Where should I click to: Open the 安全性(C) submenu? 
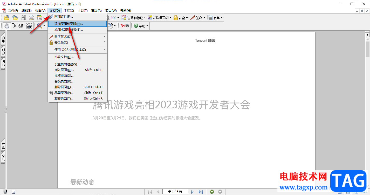pyautogui.click(x=77, y=43)
